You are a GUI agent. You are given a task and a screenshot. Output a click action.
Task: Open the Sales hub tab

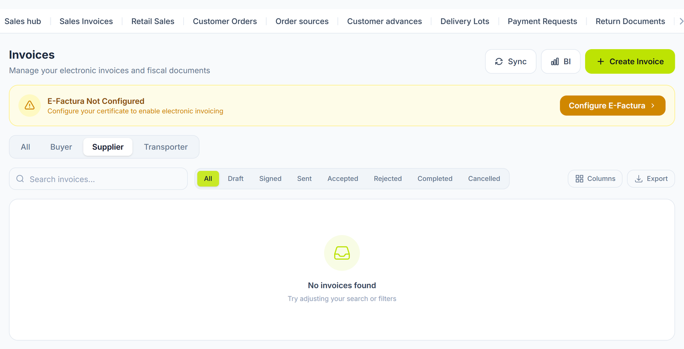[23, 21]
